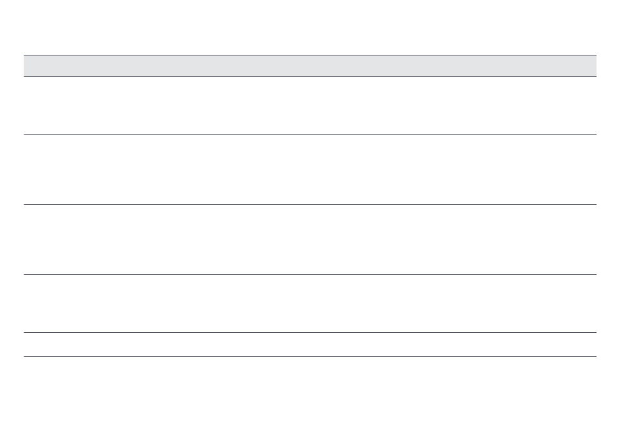Click right edge of the third row
The image size is (620, 432).
click(x=593, y=239)
